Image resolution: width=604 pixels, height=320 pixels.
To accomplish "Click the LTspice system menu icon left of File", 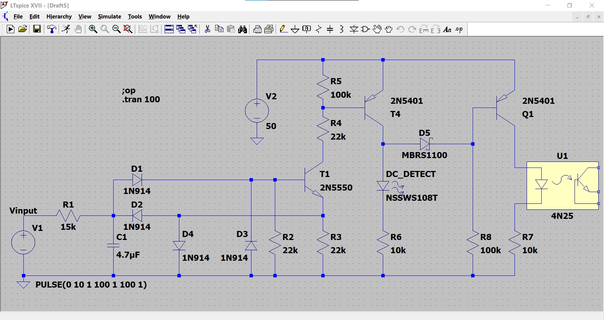I will click(x=5, y=16).
